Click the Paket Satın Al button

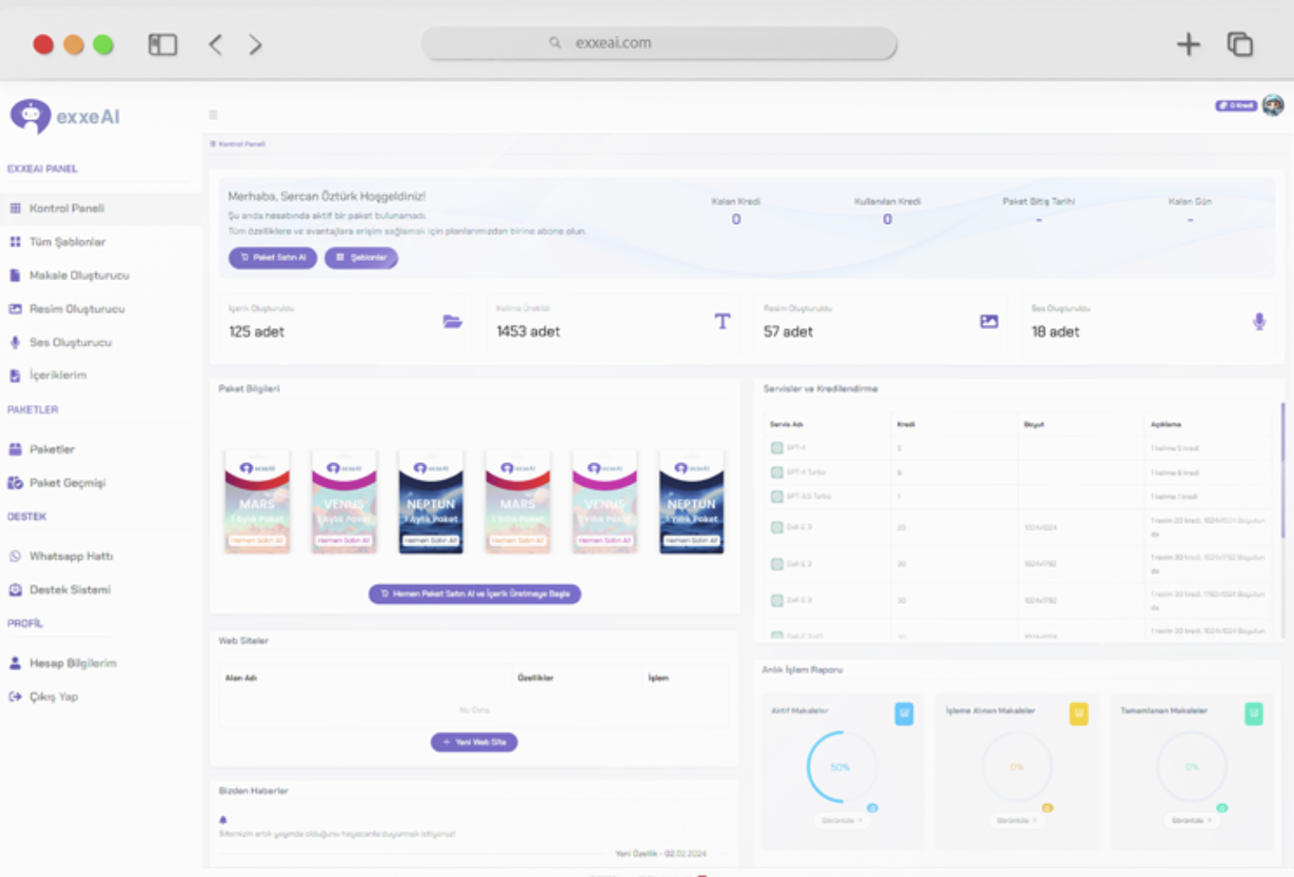273,257
